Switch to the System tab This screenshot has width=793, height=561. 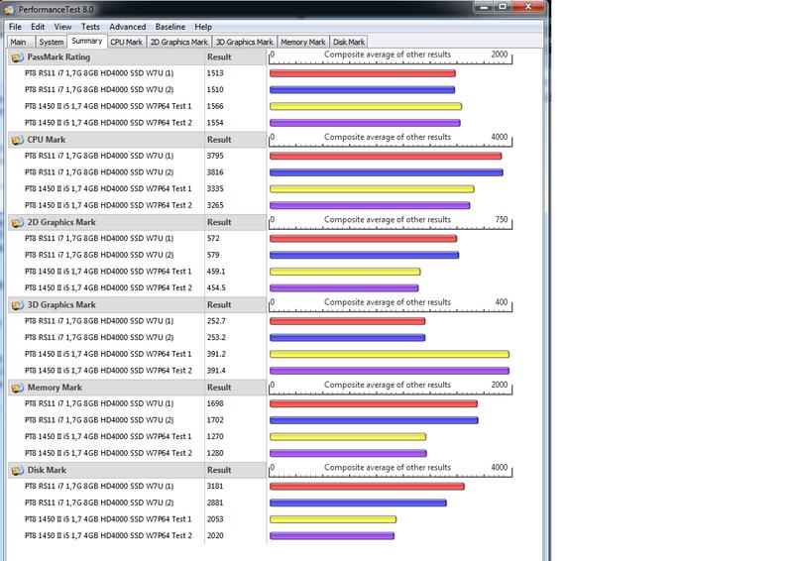pos(52,42)
